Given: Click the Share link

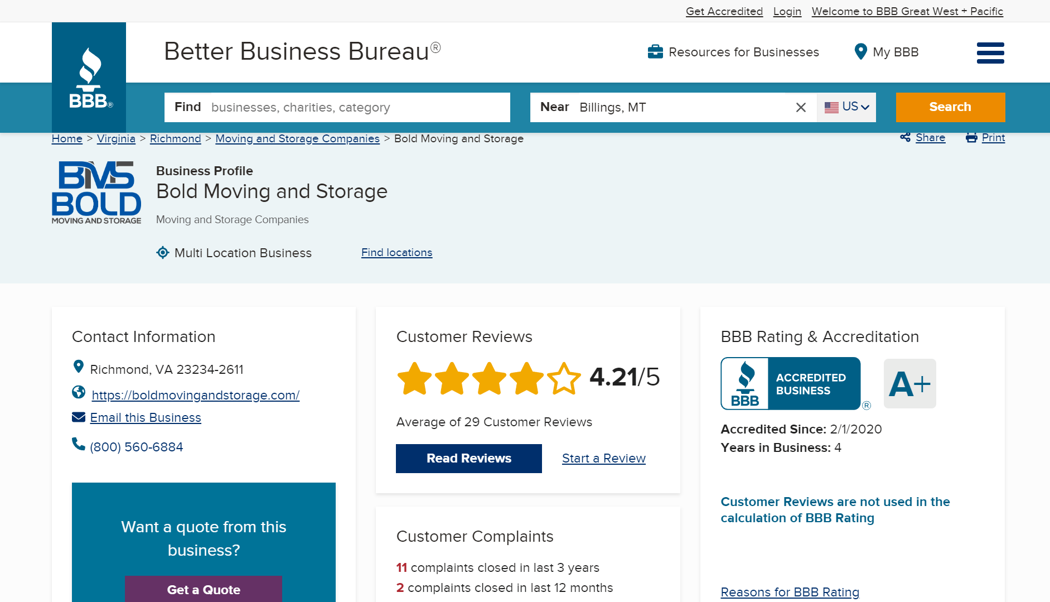Looking at the screenshot, I should (930, 137).
